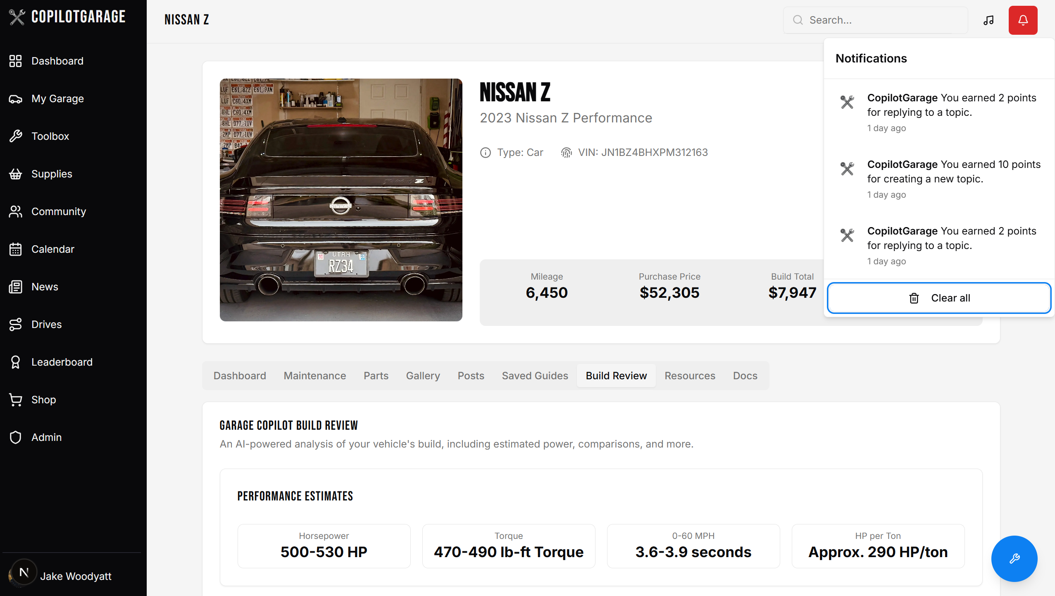The image size is (1055, 596).
Task: Open the Toolbox wrench icon
Action: click(x=15, y=136)
